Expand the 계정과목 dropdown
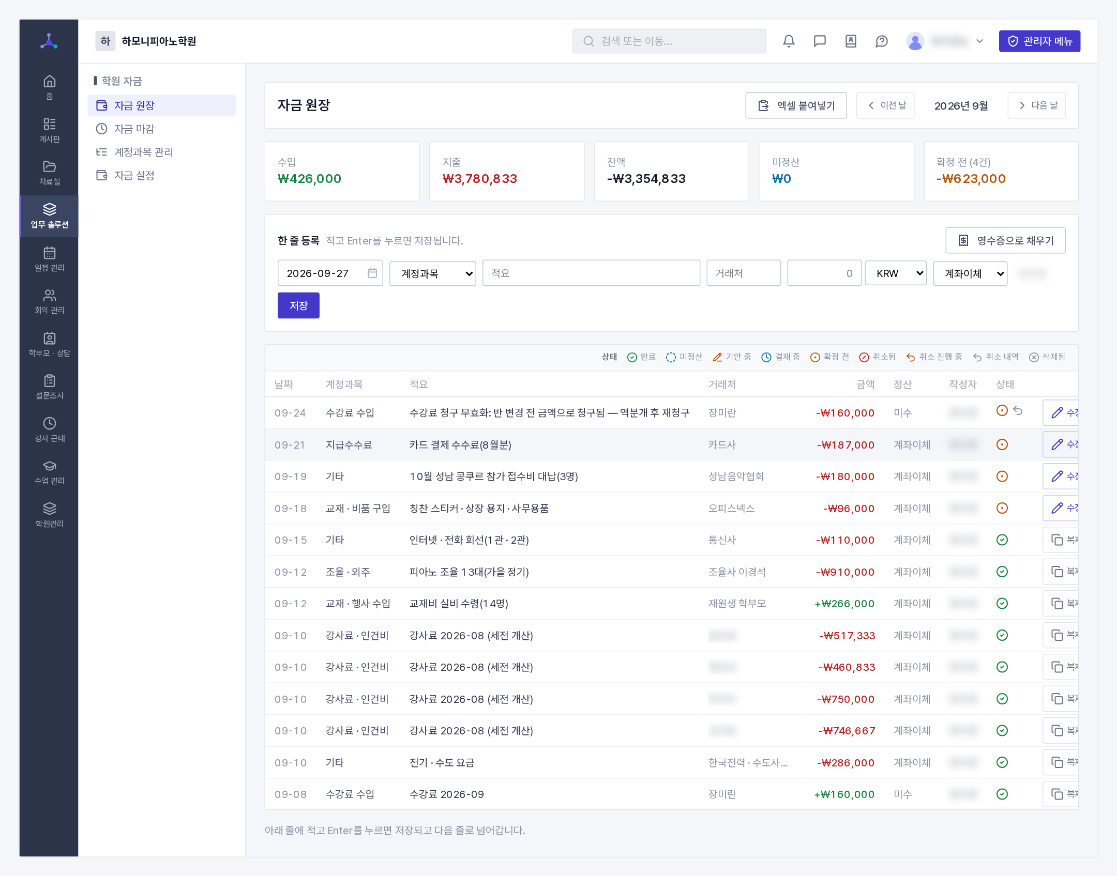Viewport: 1117px width, 876px height. (x=433, y=273)
